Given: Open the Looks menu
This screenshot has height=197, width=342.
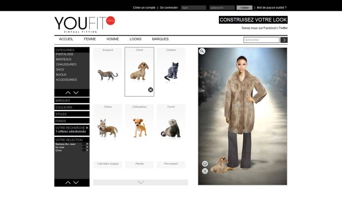Looking at the screenshot, I should pyautogui.click(x=135, y=39).
